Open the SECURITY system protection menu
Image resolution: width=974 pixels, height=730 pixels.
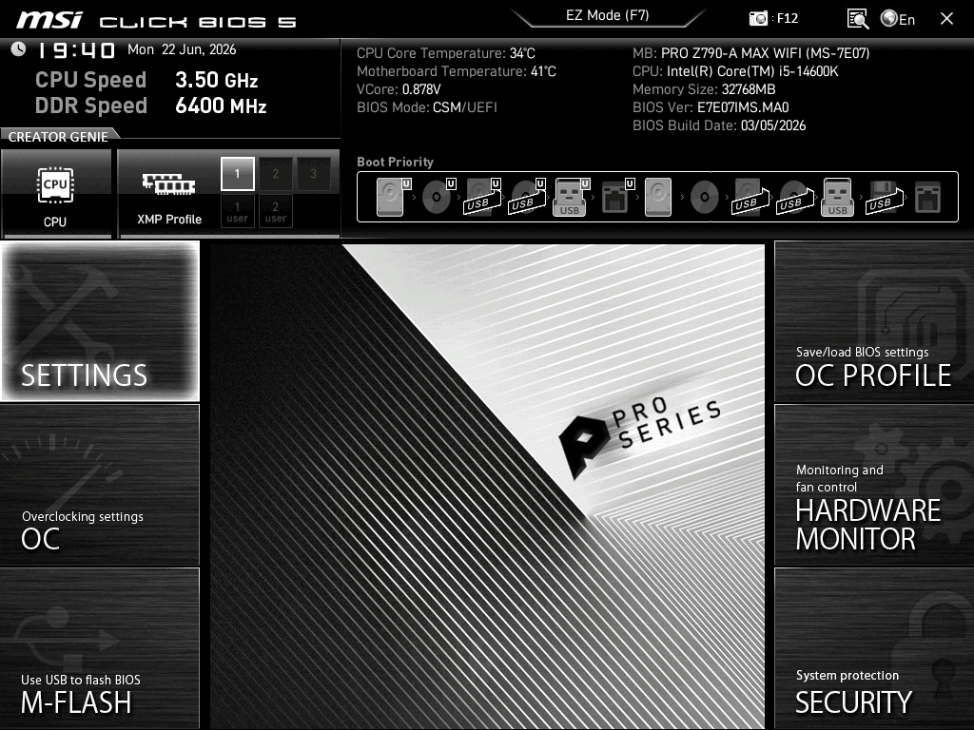[874, 648]
